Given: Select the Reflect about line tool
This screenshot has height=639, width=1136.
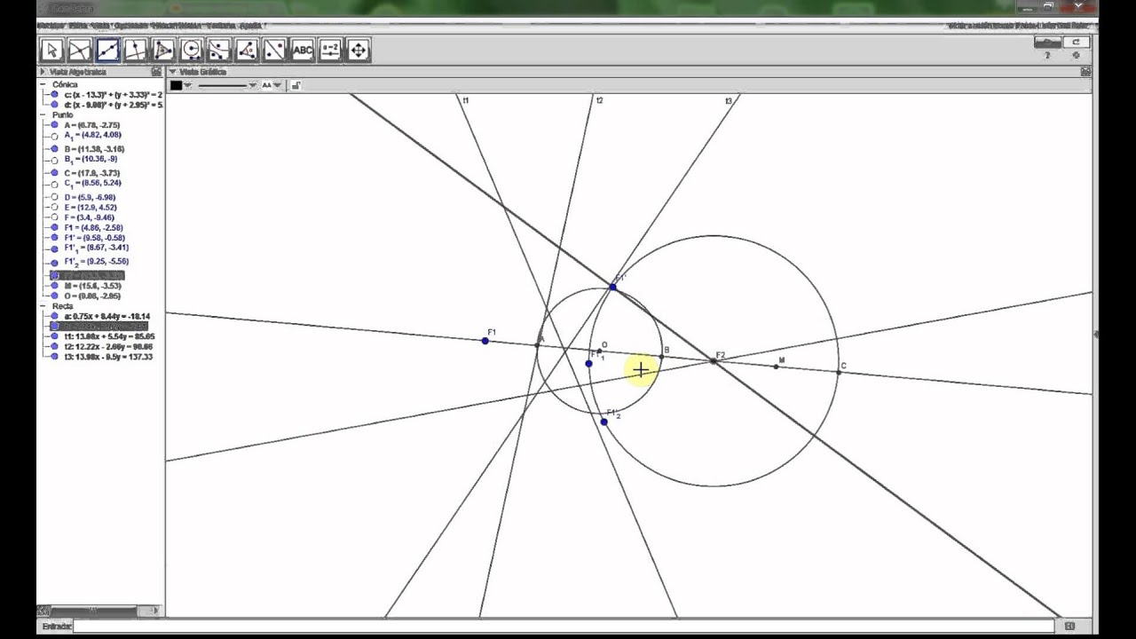Looking at the screenshot, I should coord(274,50).
